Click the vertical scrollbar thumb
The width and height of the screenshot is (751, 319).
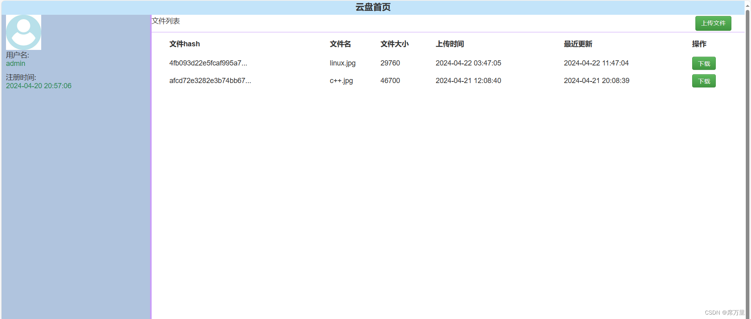pyautogui.click(x=747, y=164)
